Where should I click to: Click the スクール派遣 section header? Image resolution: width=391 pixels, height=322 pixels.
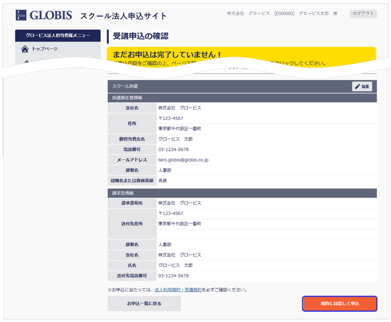242,87
